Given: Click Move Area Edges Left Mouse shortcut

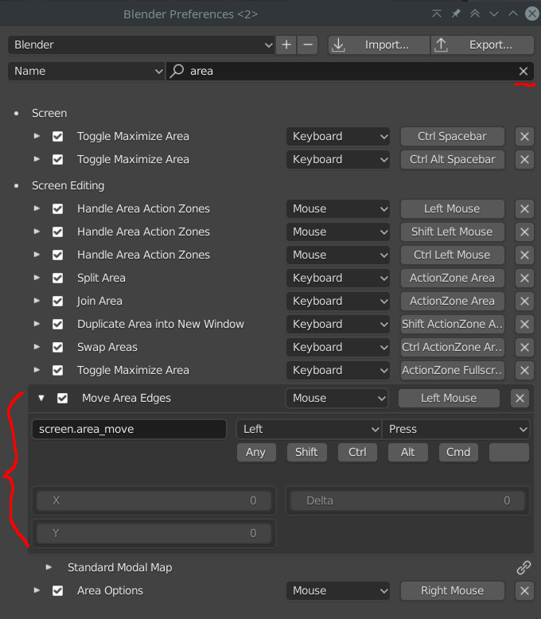Looking at the screenshot, I should click(449, 399).
